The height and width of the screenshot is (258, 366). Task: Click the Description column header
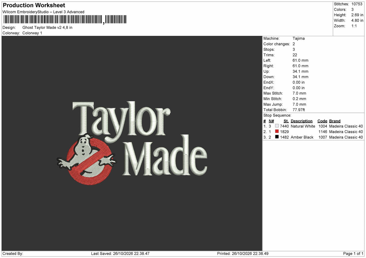pyautogui.click(x=302, y=121)
